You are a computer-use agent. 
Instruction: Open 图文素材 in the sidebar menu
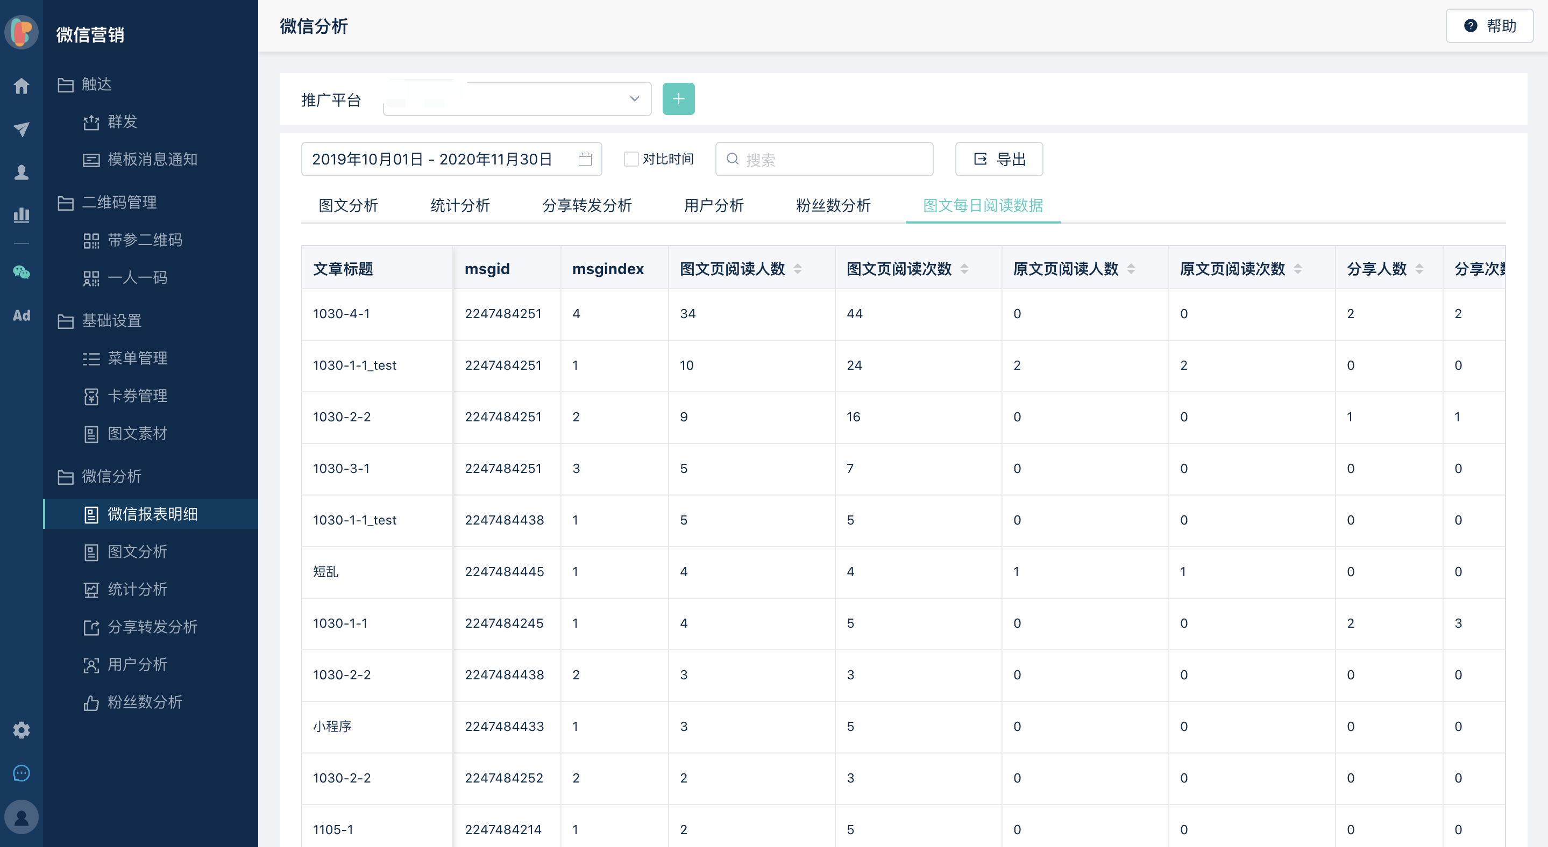[x=137, y=433]
